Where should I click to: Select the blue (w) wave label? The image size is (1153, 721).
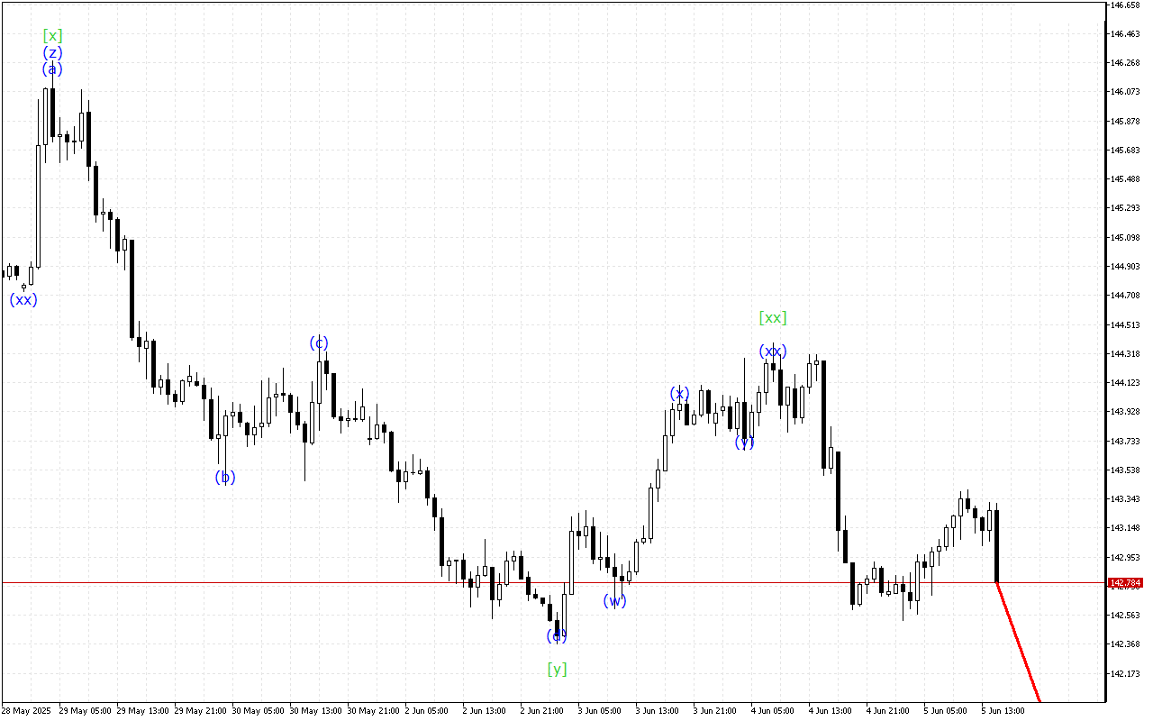(614, 601)
